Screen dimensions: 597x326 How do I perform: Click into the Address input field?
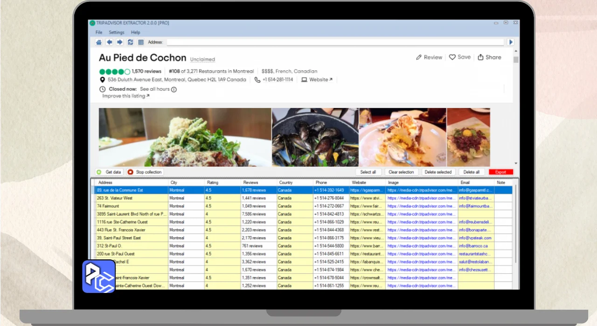pyautogui.click(x=335, y=42)
